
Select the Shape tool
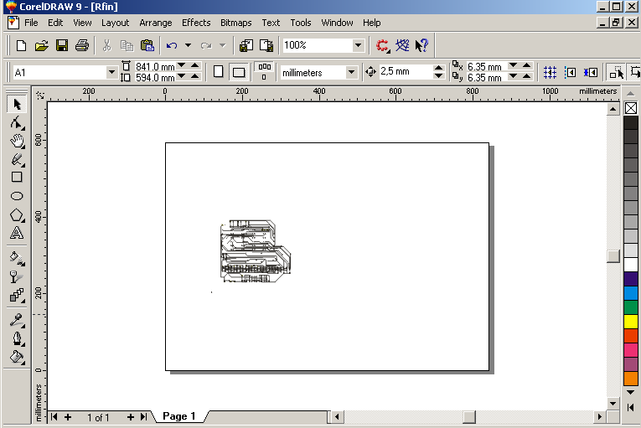tap(17, 122)
